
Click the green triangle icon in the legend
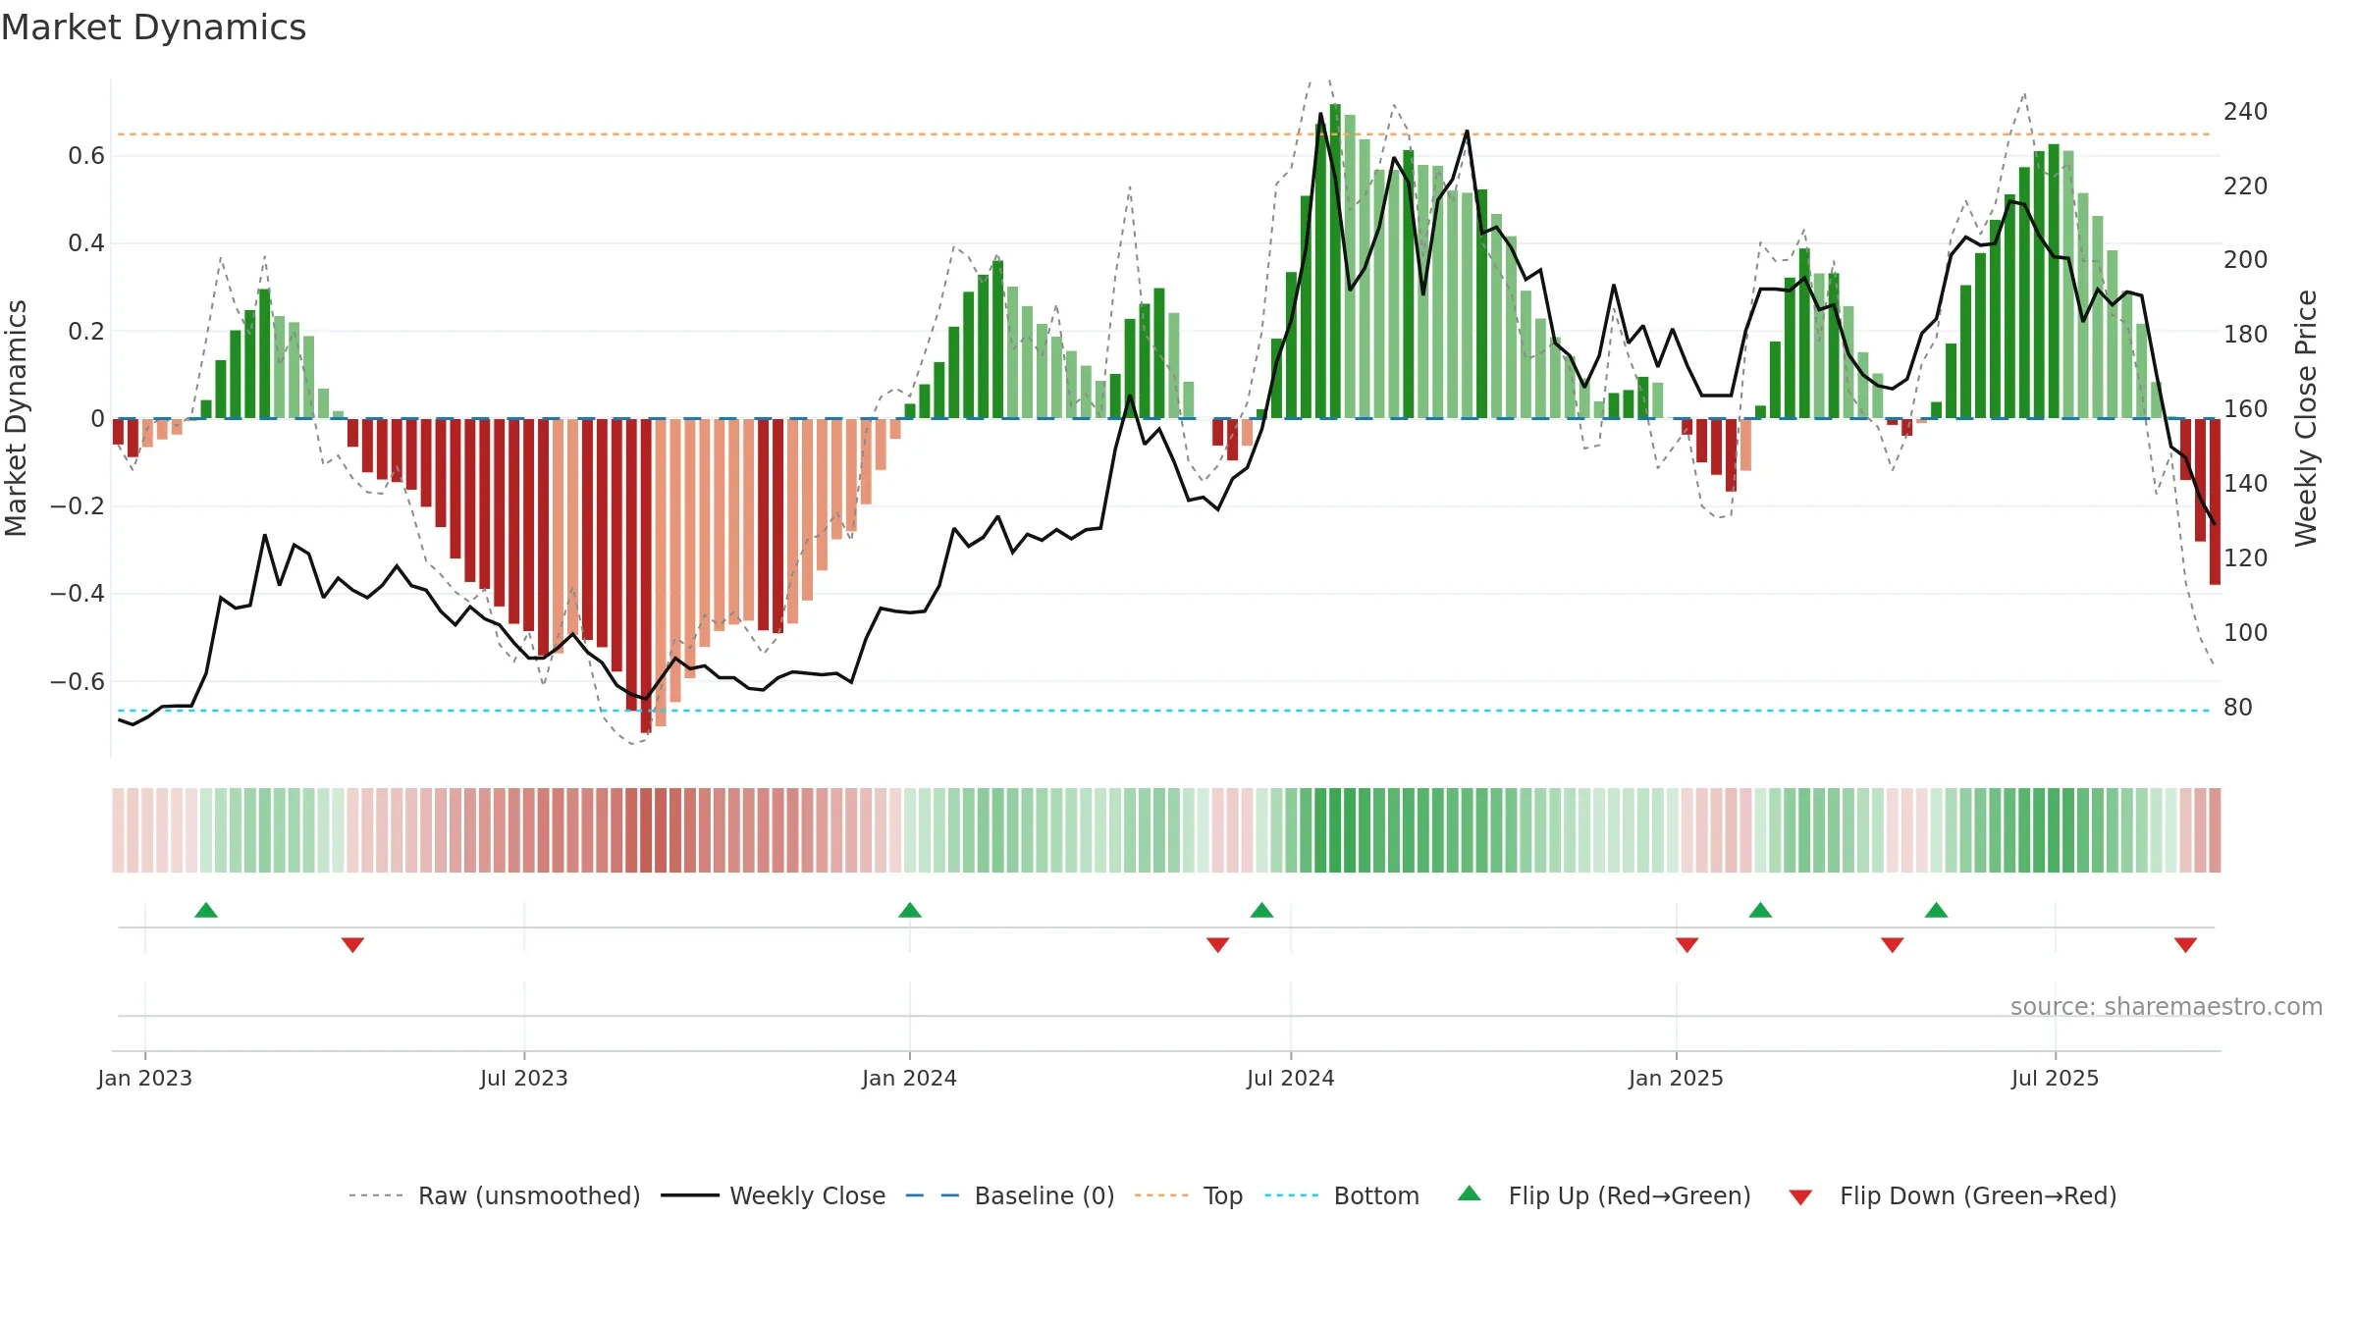(1469, 1193)
